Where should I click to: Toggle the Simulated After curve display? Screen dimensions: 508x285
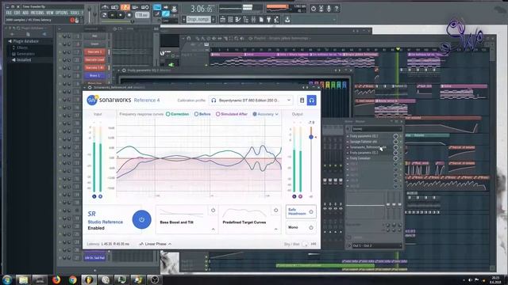232,114
